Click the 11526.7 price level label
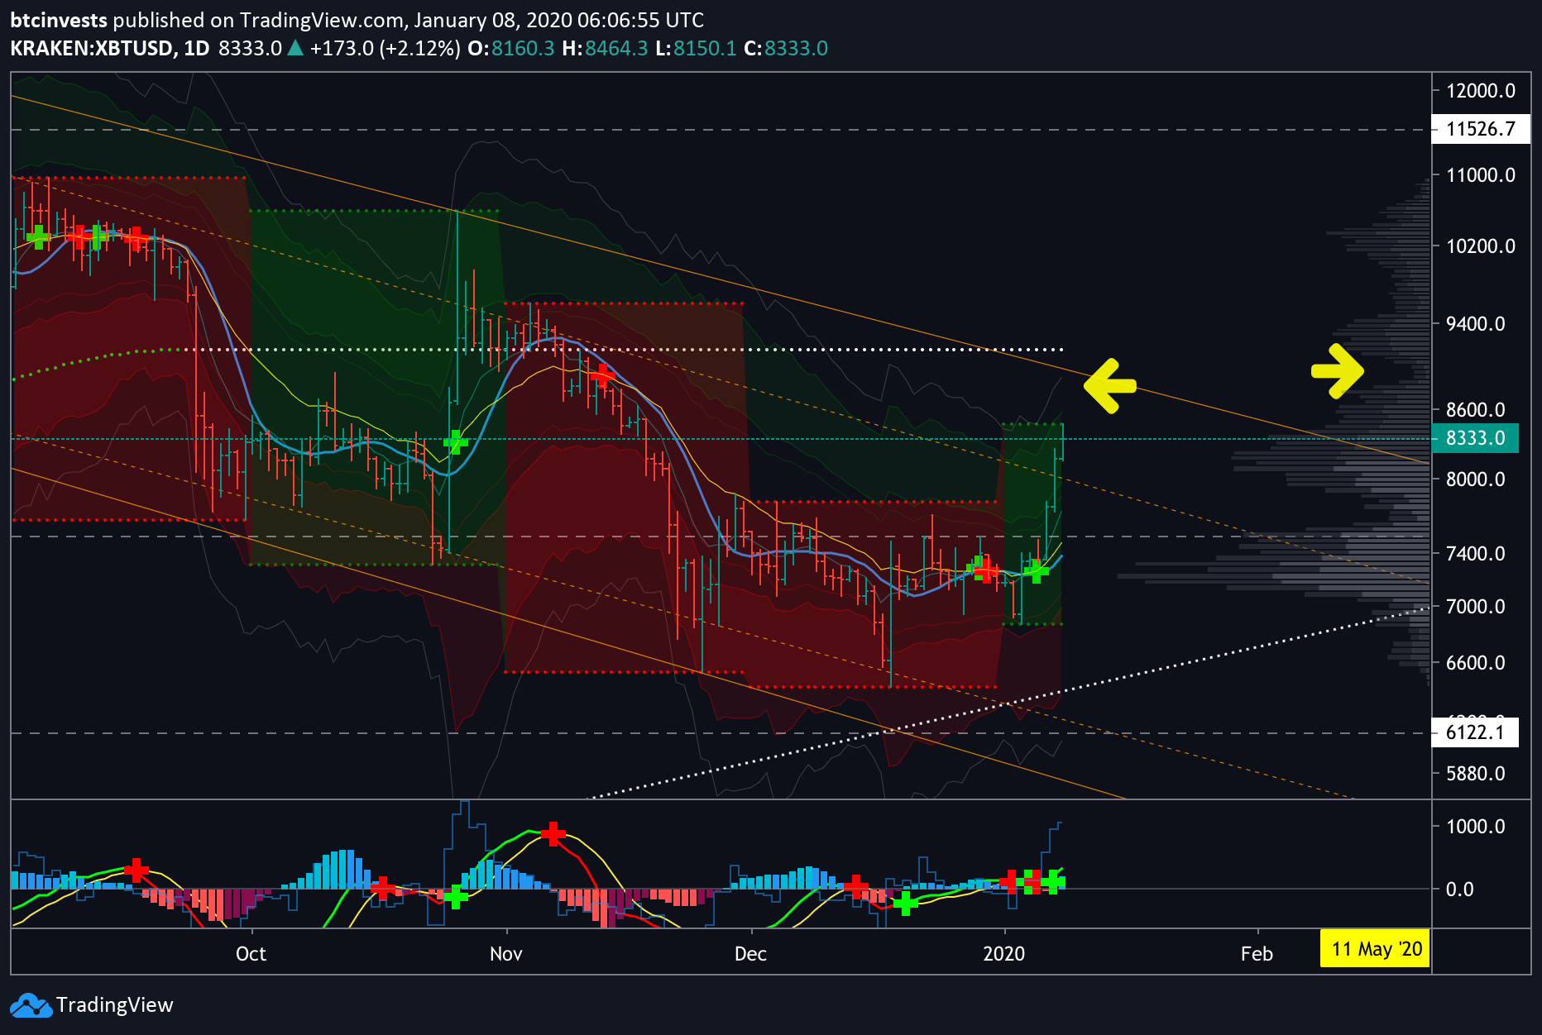This screenshot has height=1035, width=1542. pyautogui.click(x=1481, y=129)
